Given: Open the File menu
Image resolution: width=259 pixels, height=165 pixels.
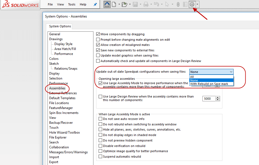Looking at the screenshot, I should point(50,4).
